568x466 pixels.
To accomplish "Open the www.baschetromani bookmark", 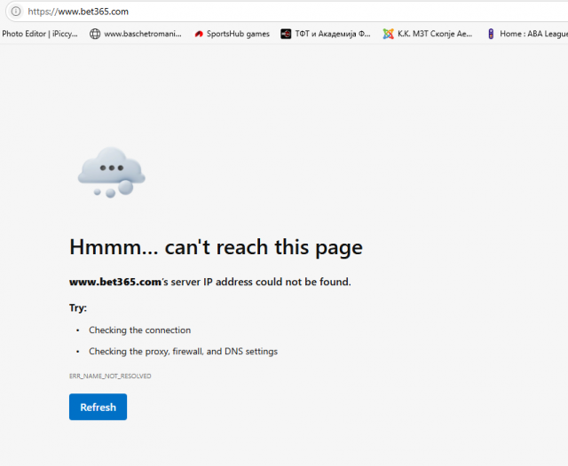I will [136, 34].
